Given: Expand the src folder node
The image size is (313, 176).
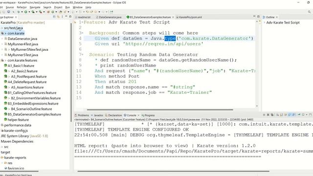Looking at the screenshot, I should tap(2, 147).
